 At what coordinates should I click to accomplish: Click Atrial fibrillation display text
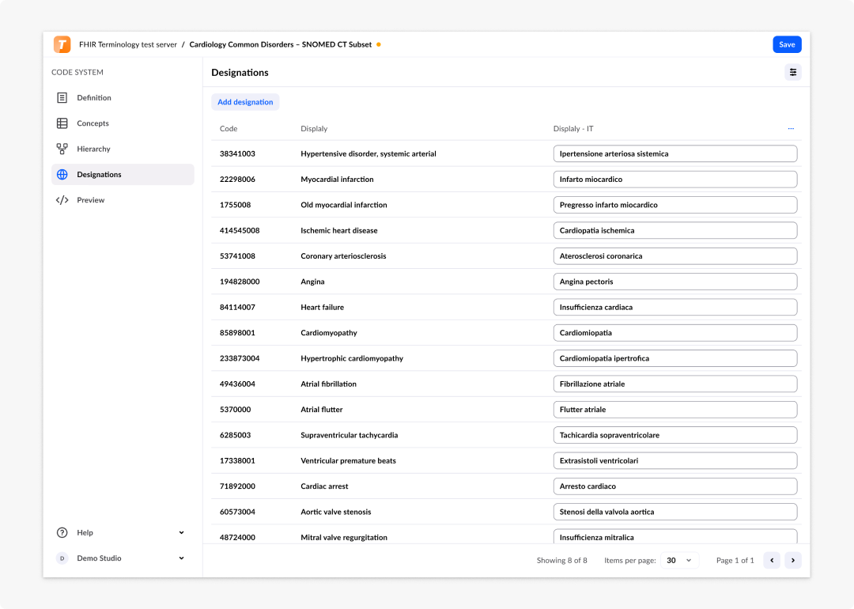click(328, 384)
